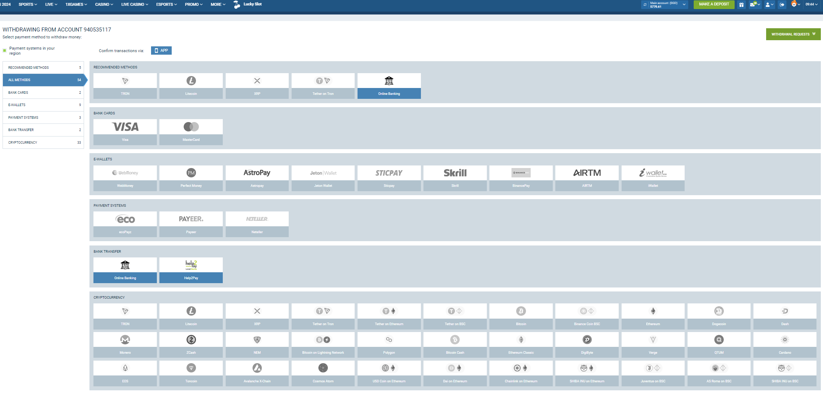The image size is (823, 399).
Task: Select the Visa bank card method
Action: point(125,132)
